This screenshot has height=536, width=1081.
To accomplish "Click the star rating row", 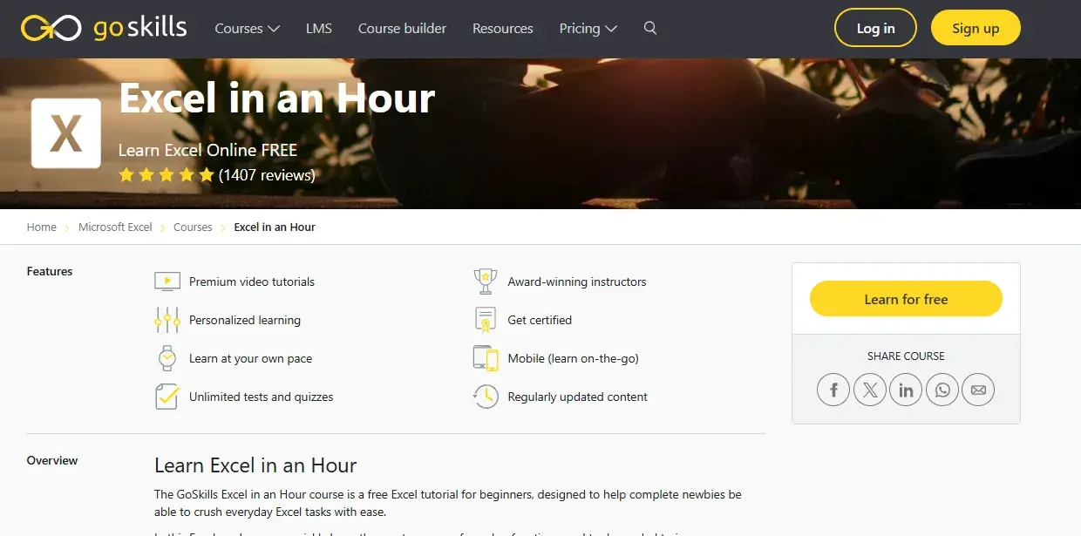I will 167,175.
